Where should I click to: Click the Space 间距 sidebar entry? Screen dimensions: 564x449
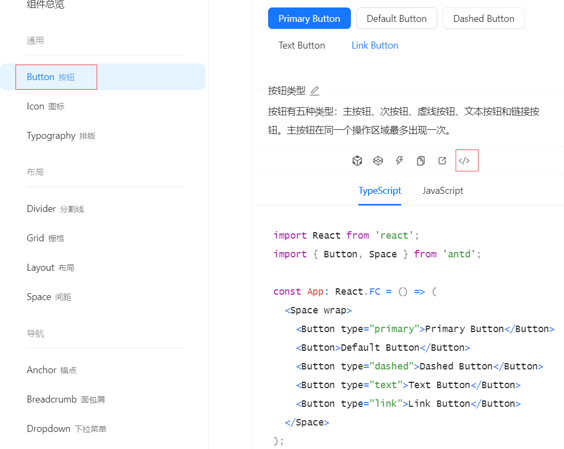coord(49,296)
